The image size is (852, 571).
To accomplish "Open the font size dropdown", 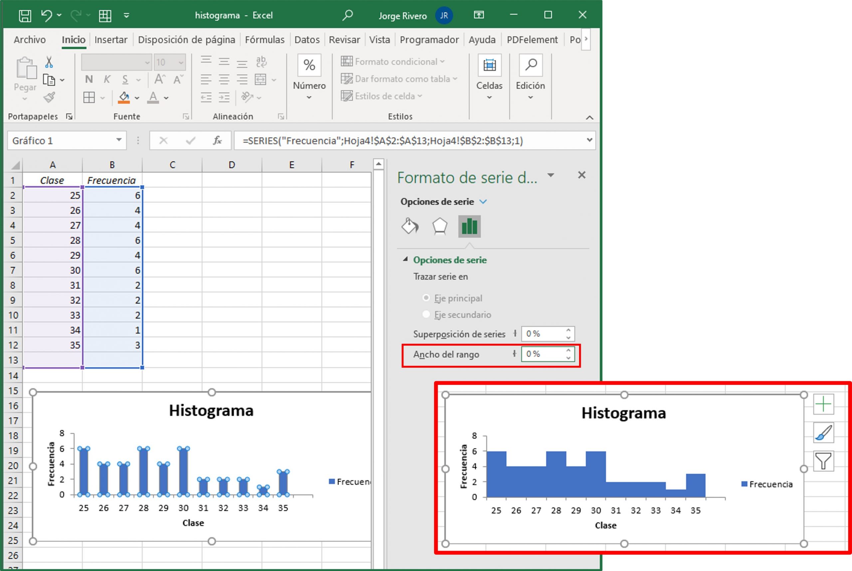I will (x=181, y=62).
